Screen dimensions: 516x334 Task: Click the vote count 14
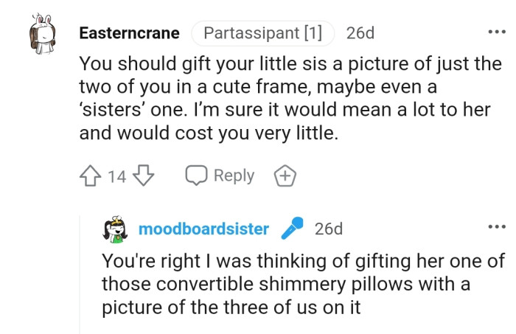116,176
